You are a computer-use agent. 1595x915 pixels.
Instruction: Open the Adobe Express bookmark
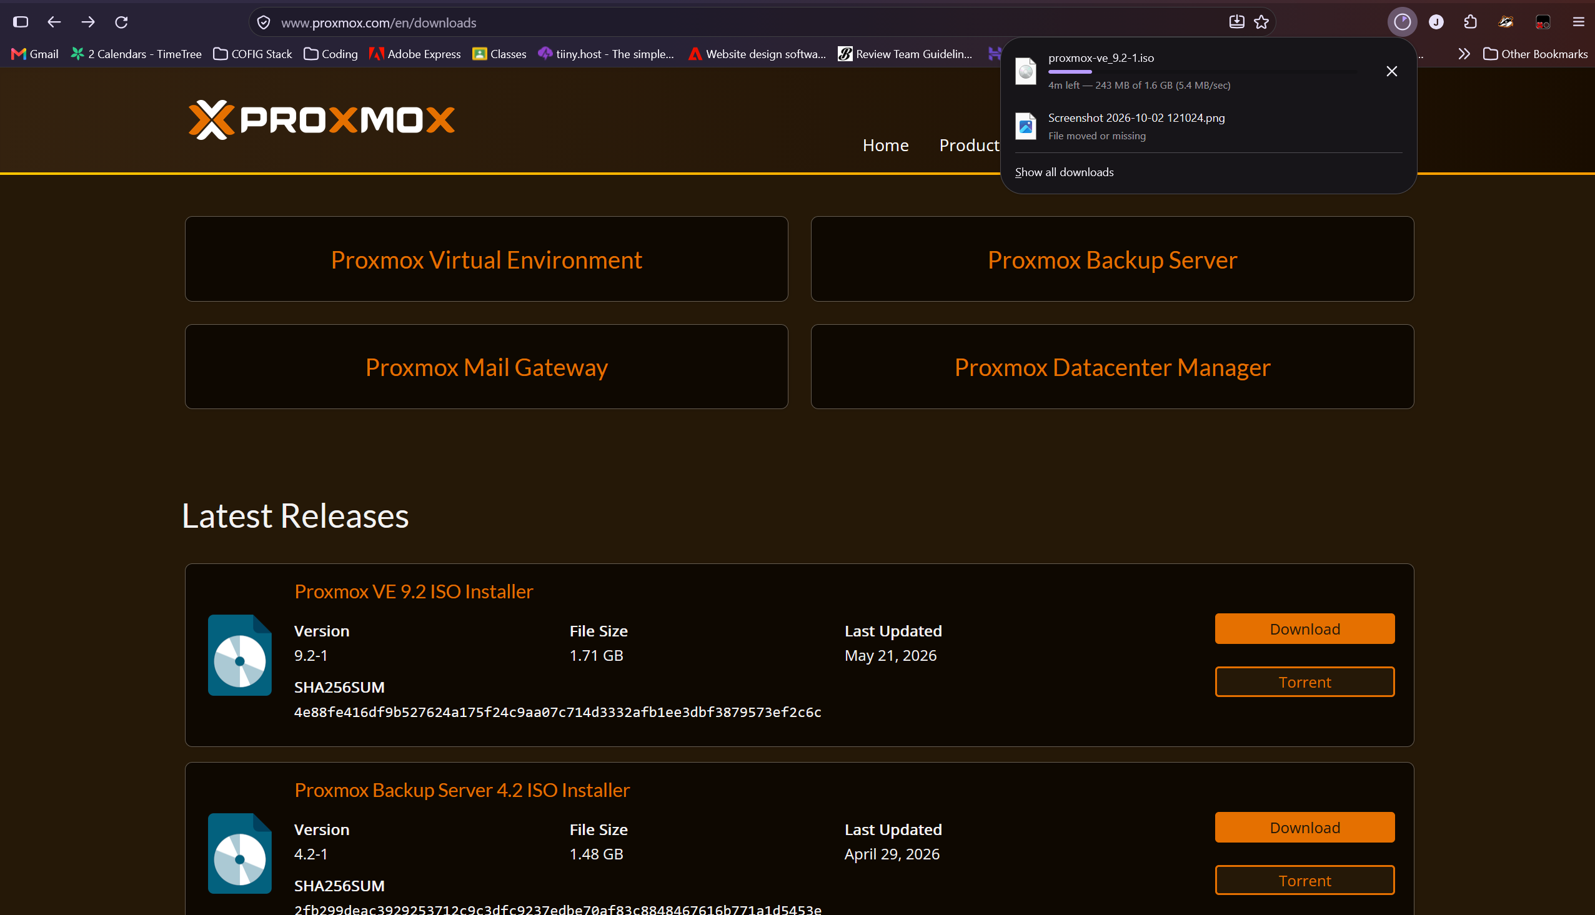point(415,54)
